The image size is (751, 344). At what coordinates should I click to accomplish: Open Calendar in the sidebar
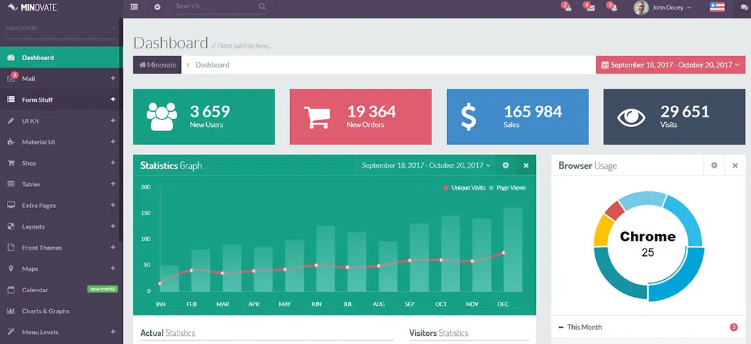pos(35,290)
